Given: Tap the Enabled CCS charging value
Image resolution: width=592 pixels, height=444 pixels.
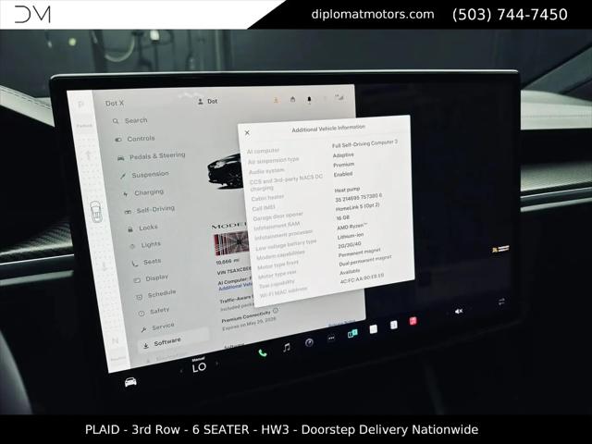Looking at the screenshot, I should 343,174.
